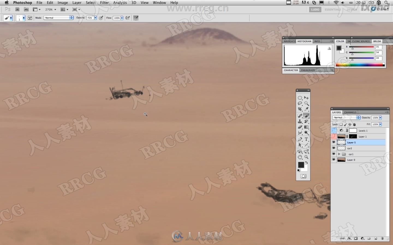Select the Elliptical Marquee tool
This screenshot has height=245, width=393.
[300, 98]
